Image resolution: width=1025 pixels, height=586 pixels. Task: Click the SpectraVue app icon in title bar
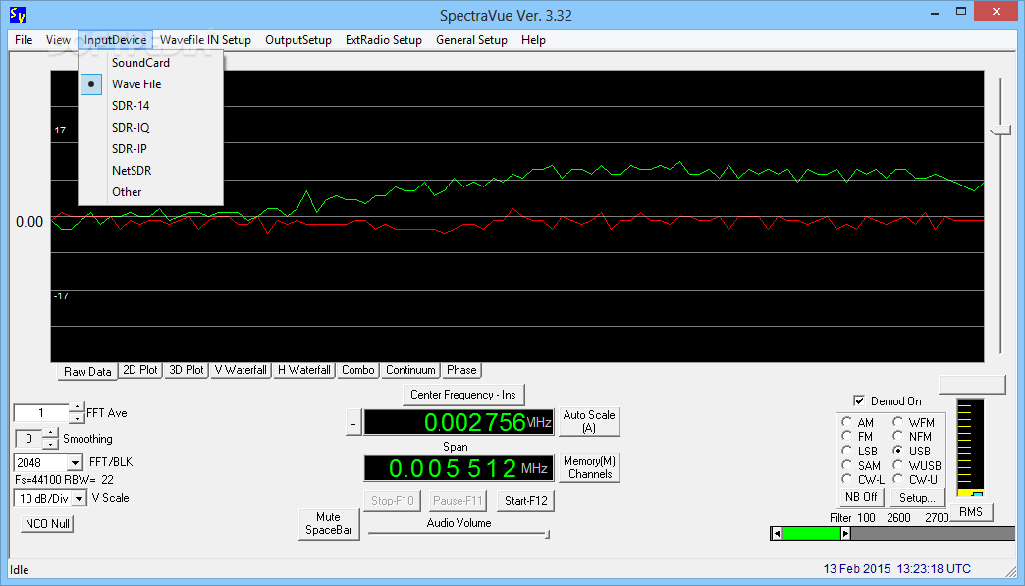(x=18, y=15)
